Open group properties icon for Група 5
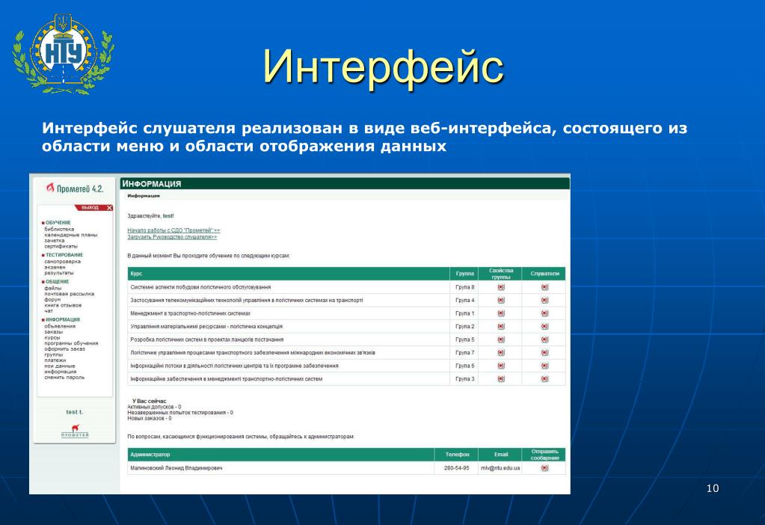Image resolution: width=765 pixels, height=525 pixels. (x=501, y=340)
